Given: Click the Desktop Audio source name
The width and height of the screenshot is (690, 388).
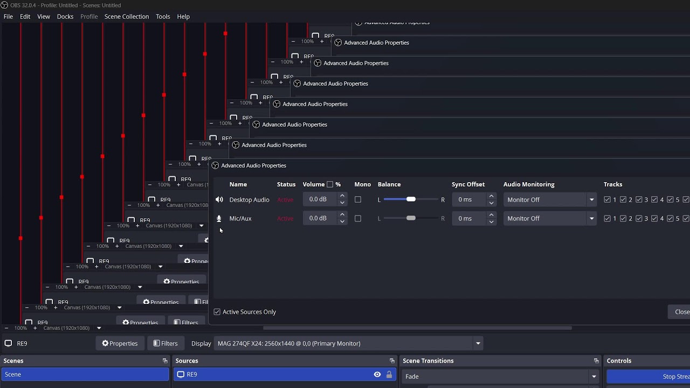Looking at the screenshot, I should [x=249, y=199].
